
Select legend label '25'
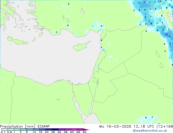tap(53, 132)
